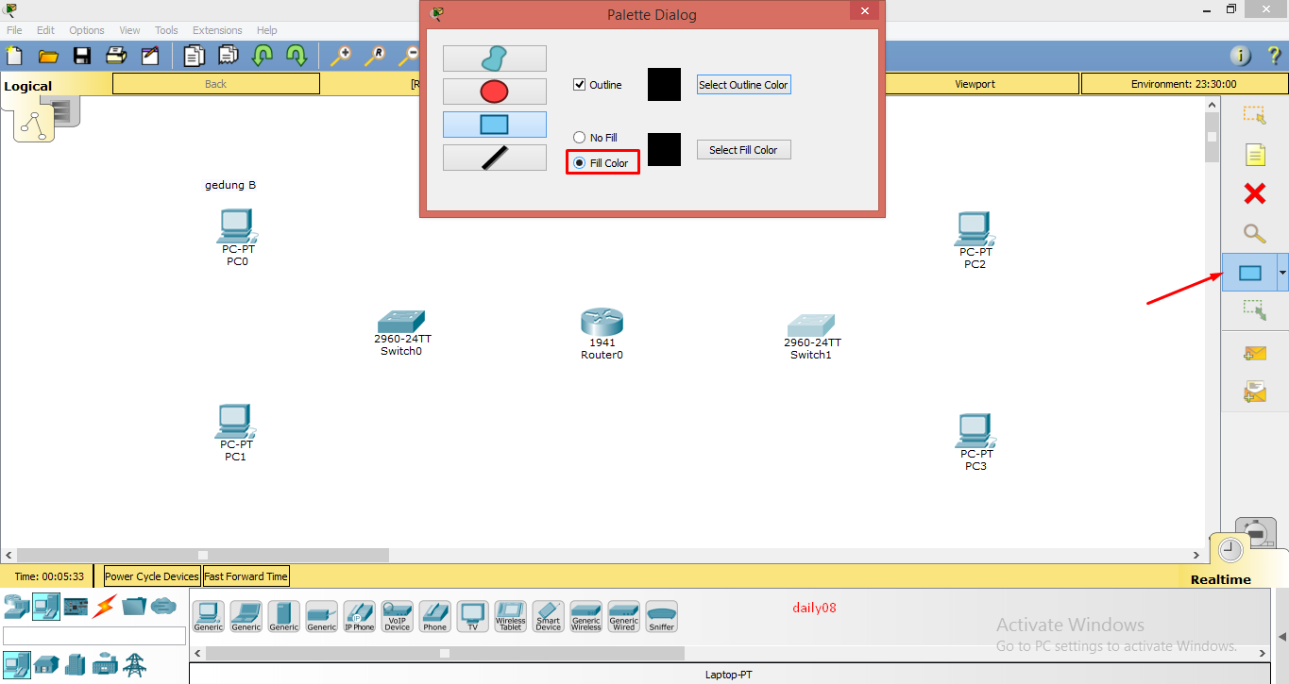Click the Place Note tool
This screenshot has height=684, width=1289.
coord(1254,154)
